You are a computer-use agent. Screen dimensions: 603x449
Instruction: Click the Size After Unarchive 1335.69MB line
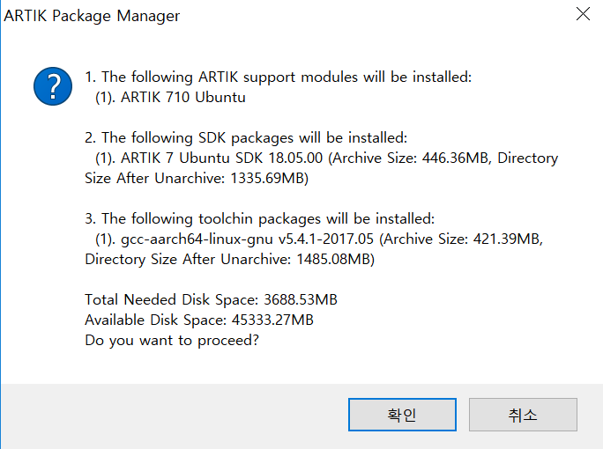tap(197, 178)
